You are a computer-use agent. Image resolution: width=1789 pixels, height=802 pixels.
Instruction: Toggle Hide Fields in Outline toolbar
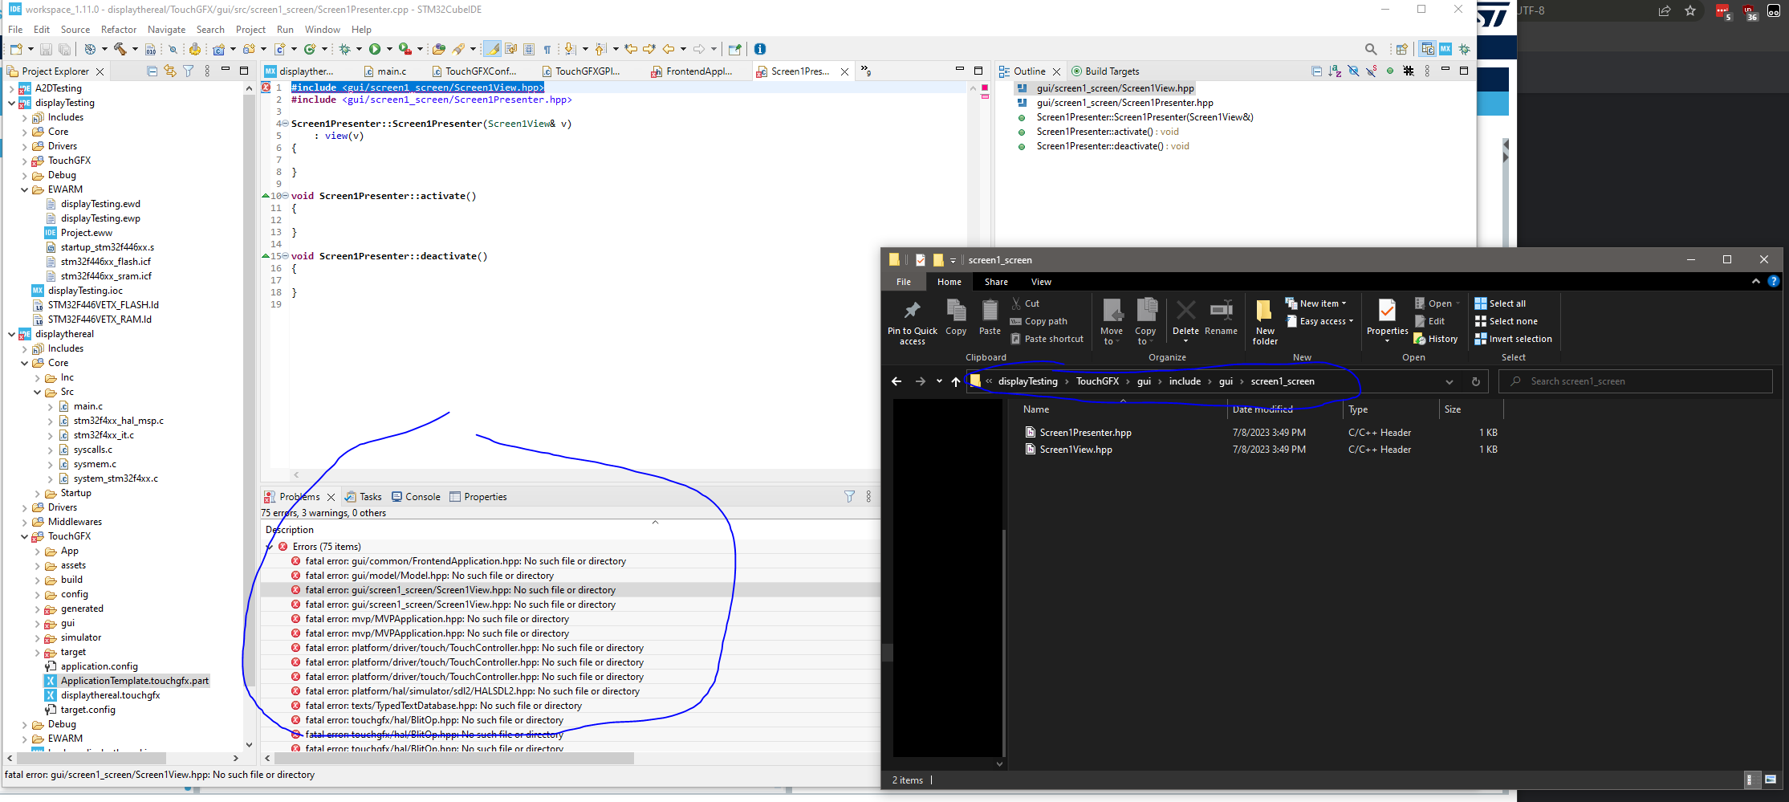[1353, 71]
